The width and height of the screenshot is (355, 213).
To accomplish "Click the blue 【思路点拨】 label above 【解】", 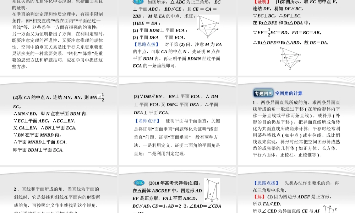I will pos(266,183).
